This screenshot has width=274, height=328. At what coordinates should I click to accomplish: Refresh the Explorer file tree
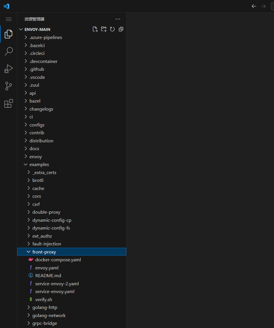pos(112,29)
